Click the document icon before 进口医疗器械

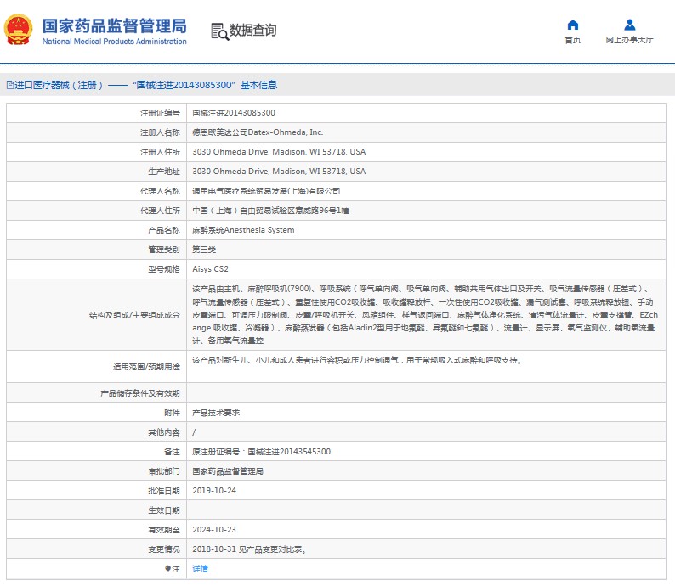click(9, 85)
